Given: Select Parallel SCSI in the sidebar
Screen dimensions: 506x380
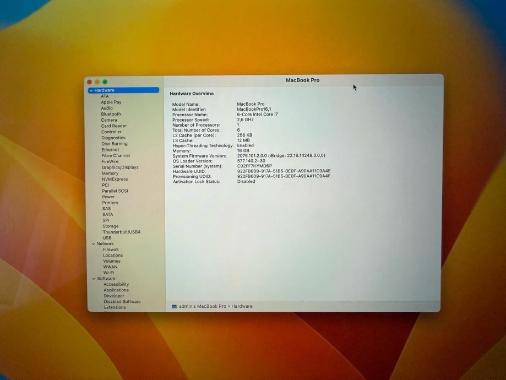Looking at the screenshot, I should click(x=115, y=191).
